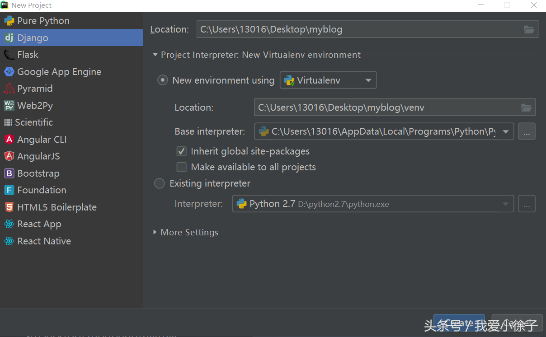Viewport: 546px width, 337px height.
Task: Click the project Location text field
Action: point(357,29)
